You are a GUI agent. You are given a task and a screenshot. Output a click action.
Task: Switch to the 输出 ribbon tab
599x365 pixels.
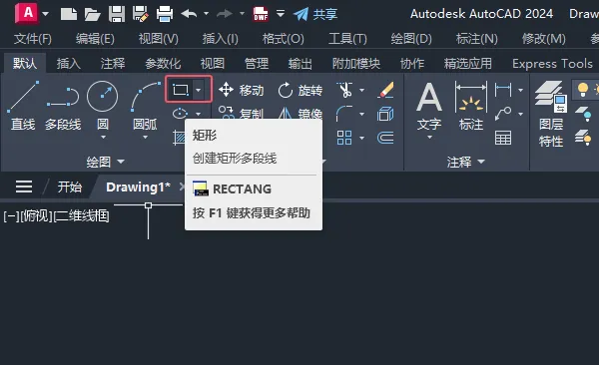[299, 64]
